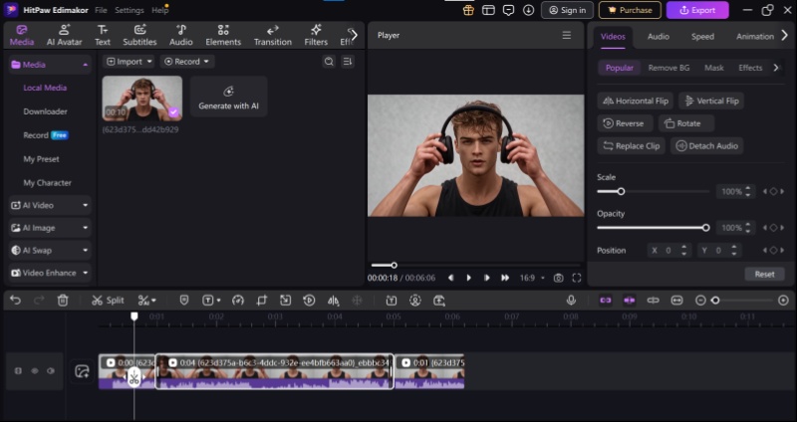The image size is (797, 422).
Task: Expand the Video Enhance section
Action: pyautogui.click(x=50, y=273)
